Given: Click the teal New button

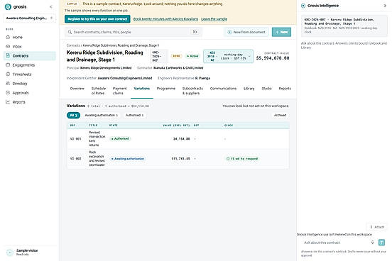Looking at the screenshot, I should 281,32.
